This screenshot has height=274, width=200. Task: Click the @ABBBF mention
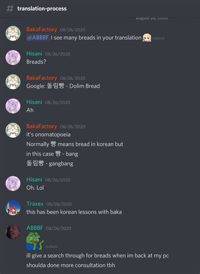38,38
